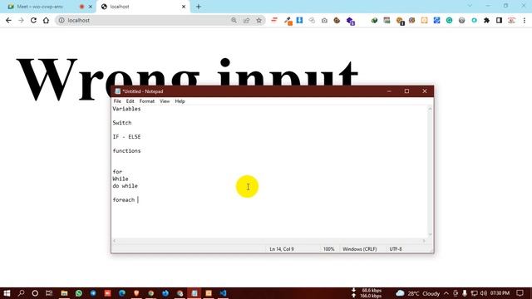Open the browser home page
The width and height of the screenshot is (532, 299).
coord(46,20)
